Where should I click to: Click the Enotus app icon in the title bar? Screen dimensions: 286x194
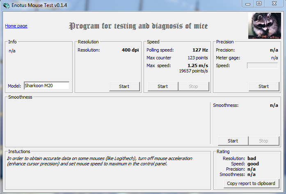click(6, 5)
